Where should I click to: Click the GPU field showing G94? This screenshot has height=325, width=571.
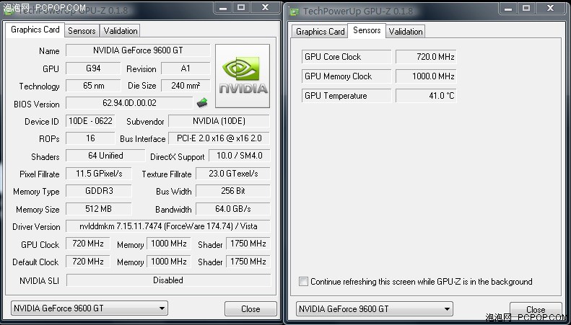point(93,68)
